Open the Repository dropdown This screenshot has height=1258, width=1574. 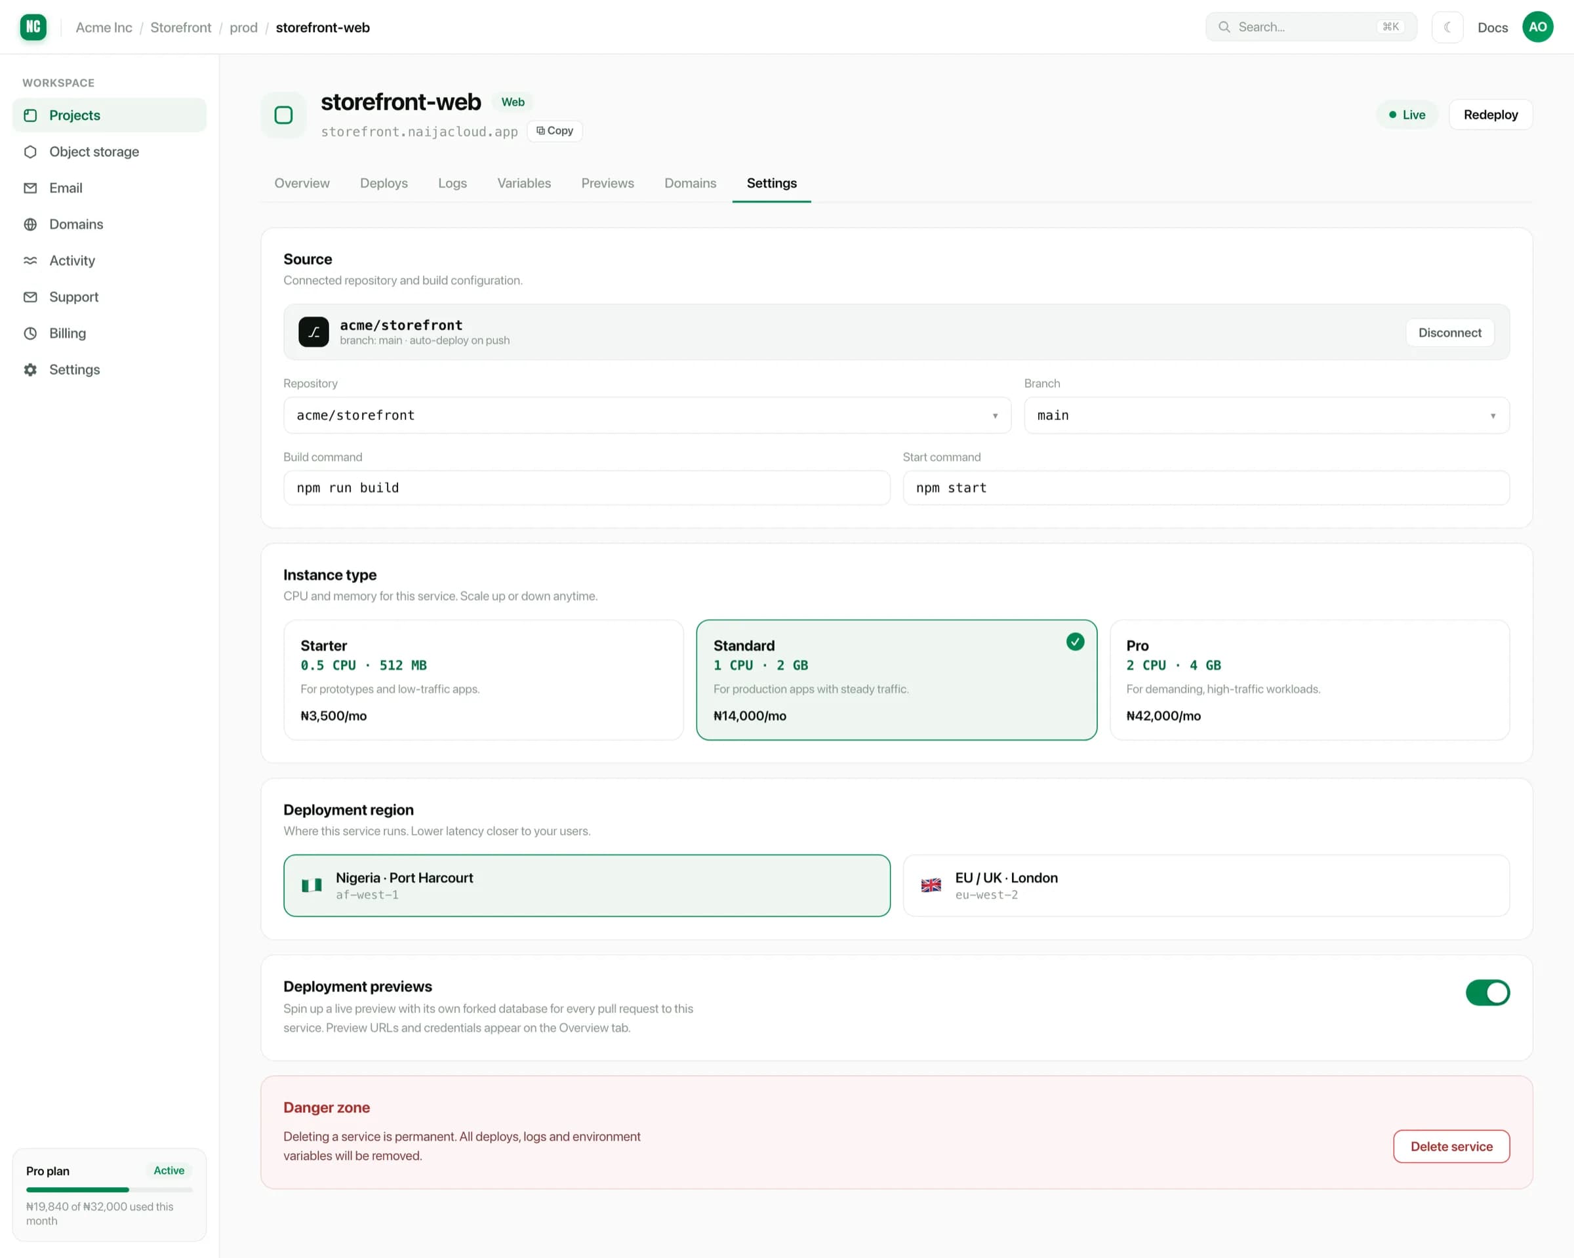pos(647,415)
